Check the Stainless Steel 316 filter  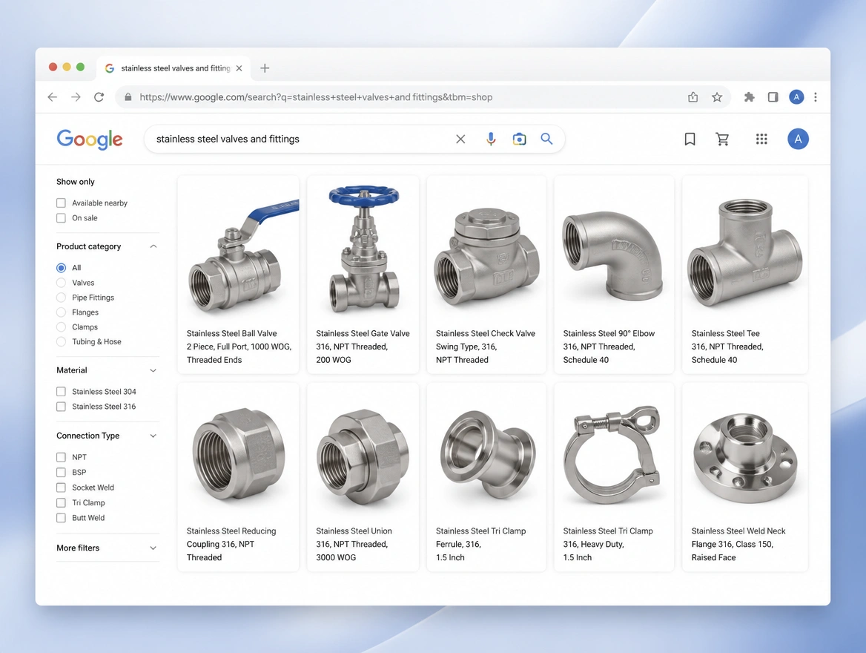pos(61,407)
